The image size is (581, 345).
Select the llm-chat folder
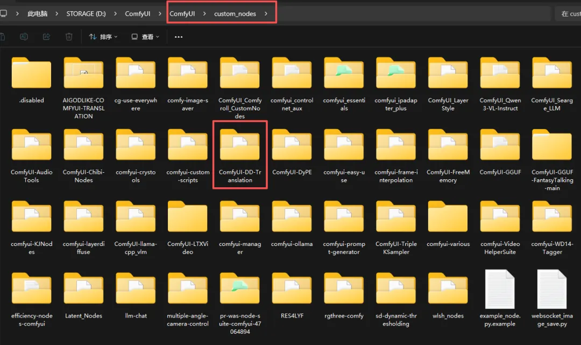click(x=136, y=288)
